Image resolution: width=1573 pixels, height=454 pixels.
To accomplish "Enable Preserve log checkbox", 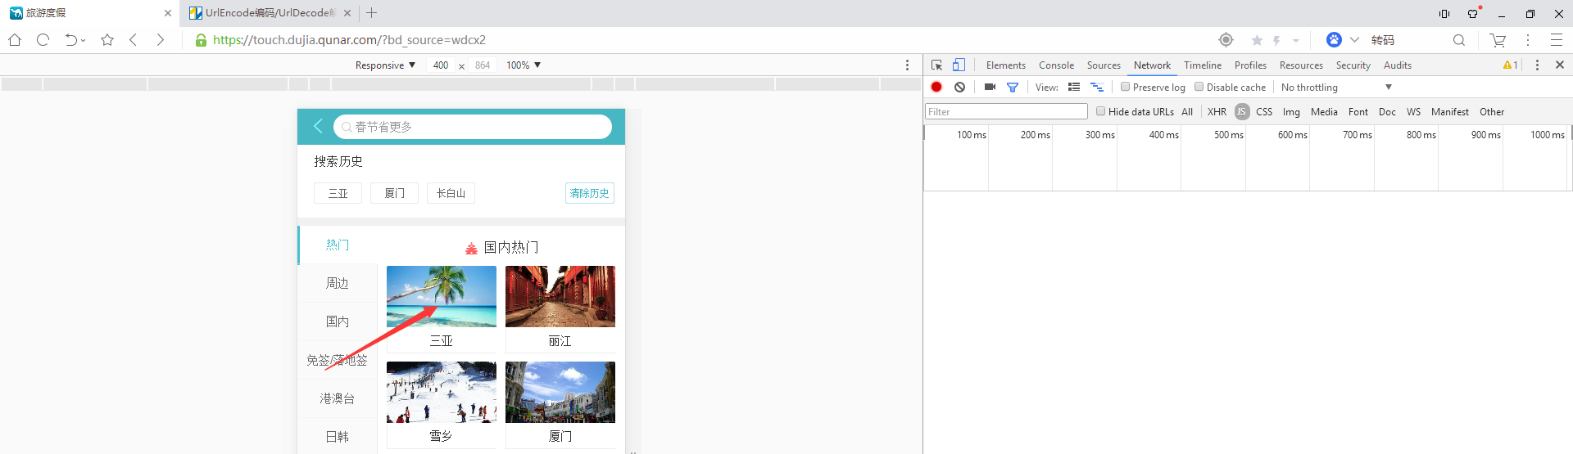I will [x=1126, y=87].
